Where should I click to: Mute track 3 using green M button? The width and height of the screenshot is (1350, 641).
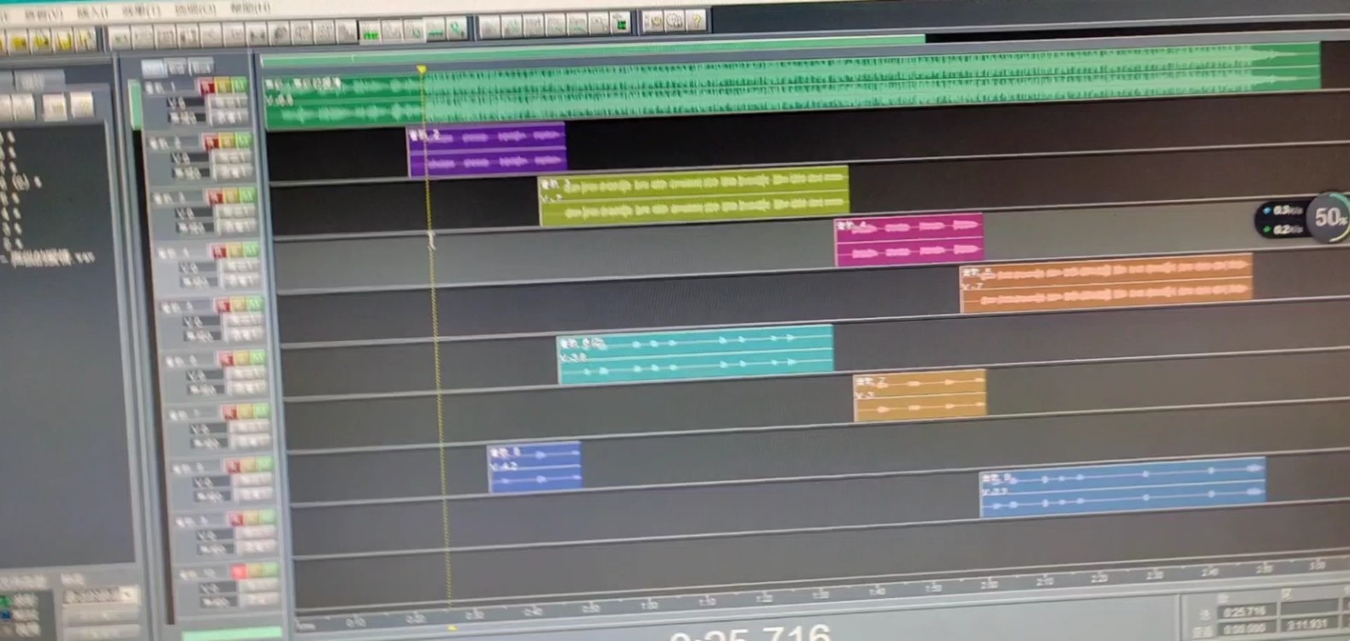click(x=248, y=196)
